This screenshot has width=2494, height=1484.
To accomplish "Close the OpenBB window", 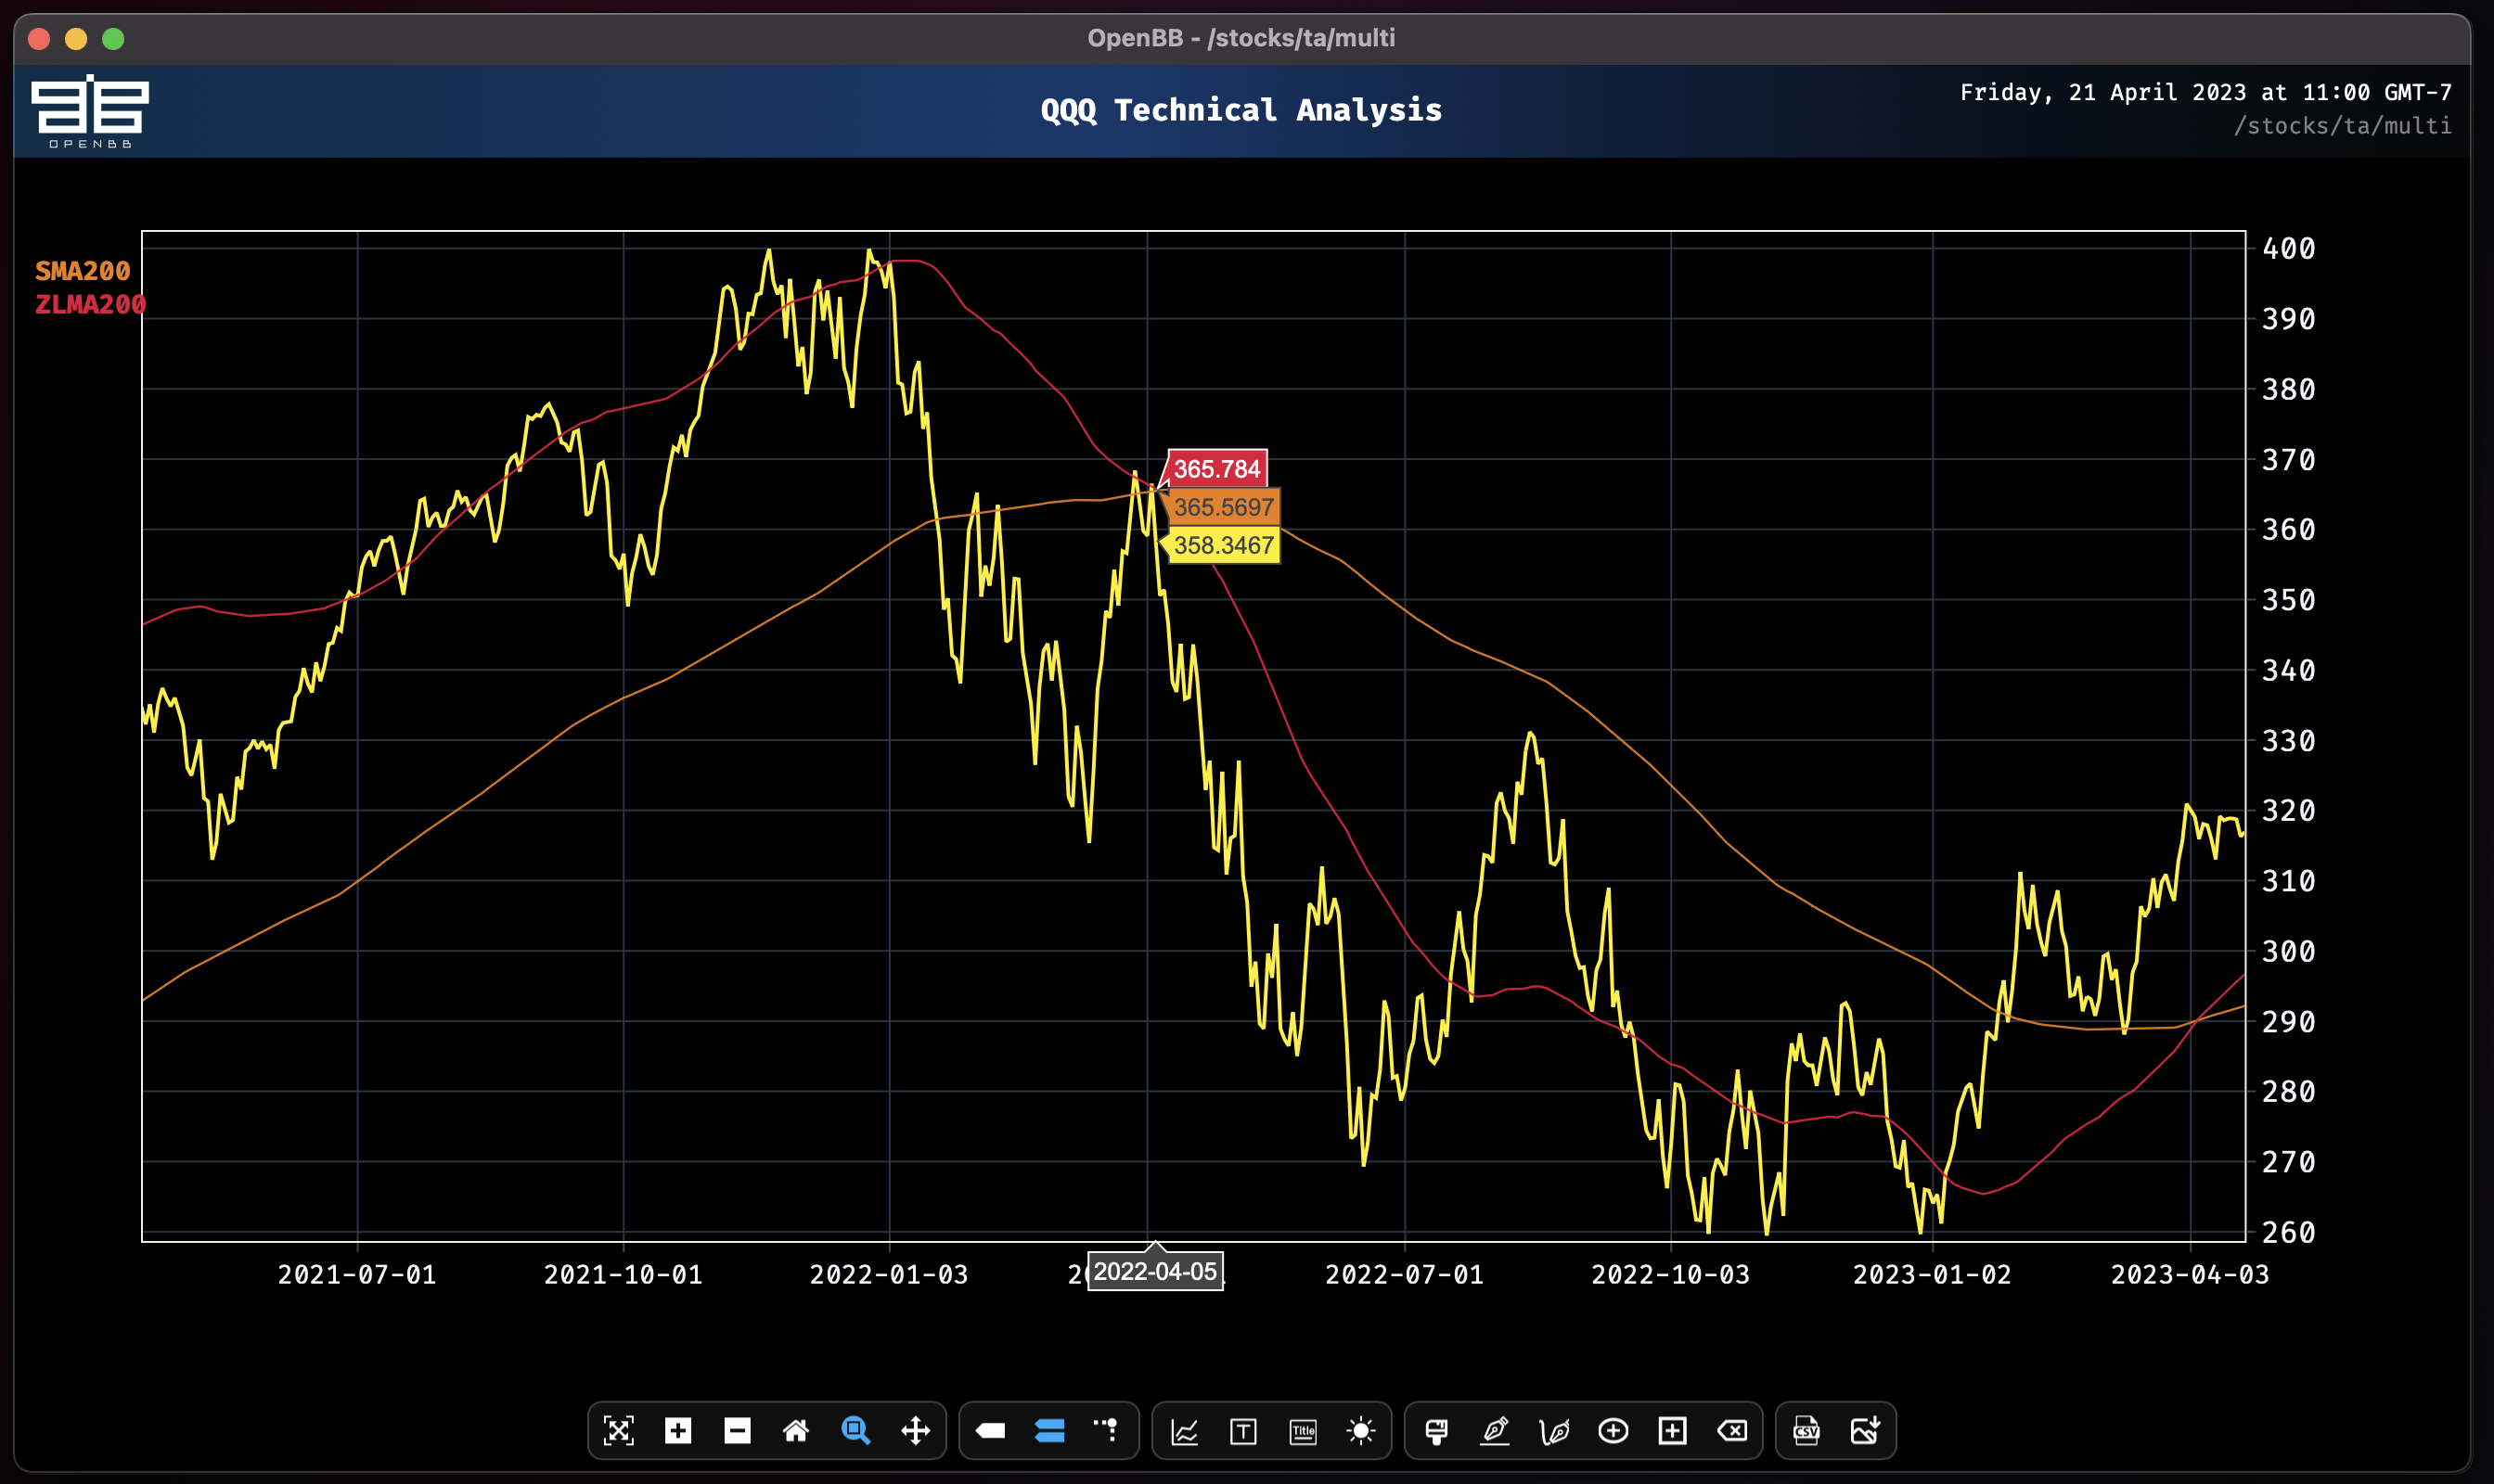I will (39, 39).
